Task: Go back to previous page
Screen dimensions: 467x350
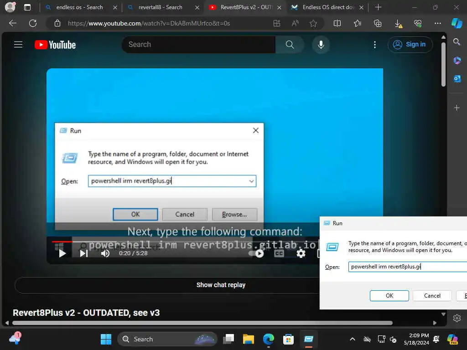Action: [x=13, y=23]
